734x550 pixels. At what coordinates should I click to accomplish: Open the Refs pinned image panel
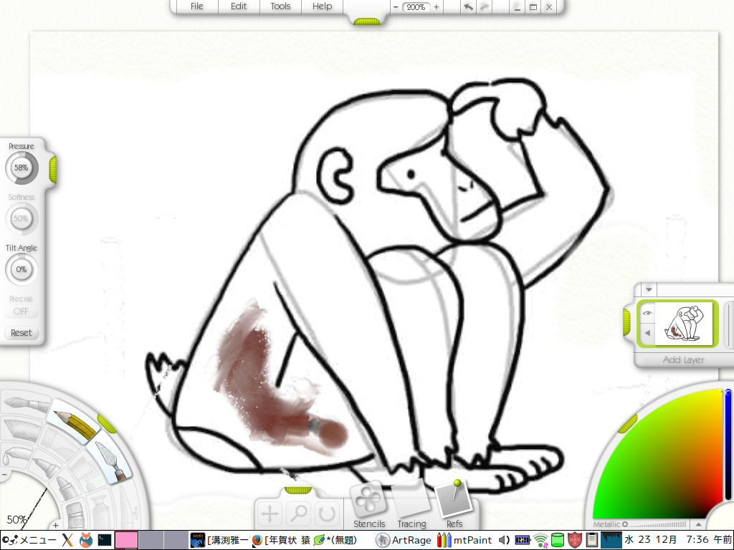(x=454, y=505)
